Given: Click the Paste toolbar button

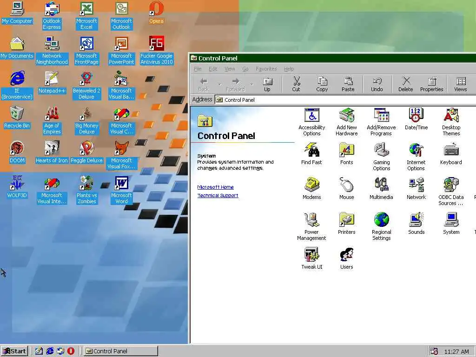Looking at the screenshot, I should point(348,84).
